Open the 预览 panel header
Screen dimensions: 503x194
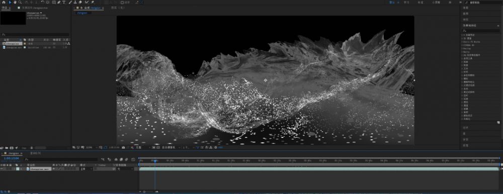click(465, 20)
